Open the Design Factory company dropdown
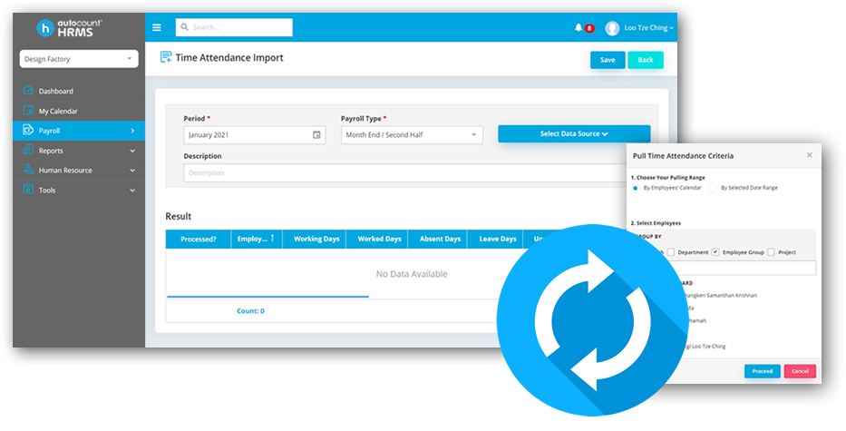846x431 pixels. (79, 59)
